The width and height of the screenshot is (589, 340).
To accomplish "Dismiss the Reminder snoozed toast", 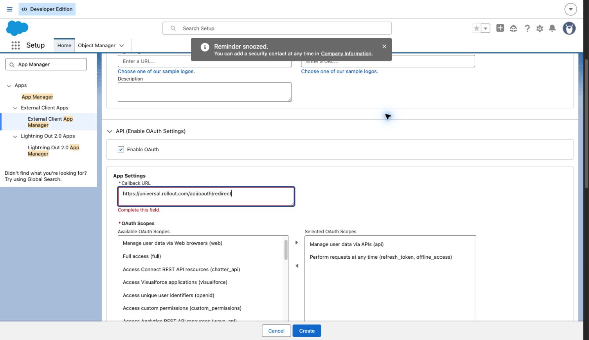I will click(x=384, y=46).
